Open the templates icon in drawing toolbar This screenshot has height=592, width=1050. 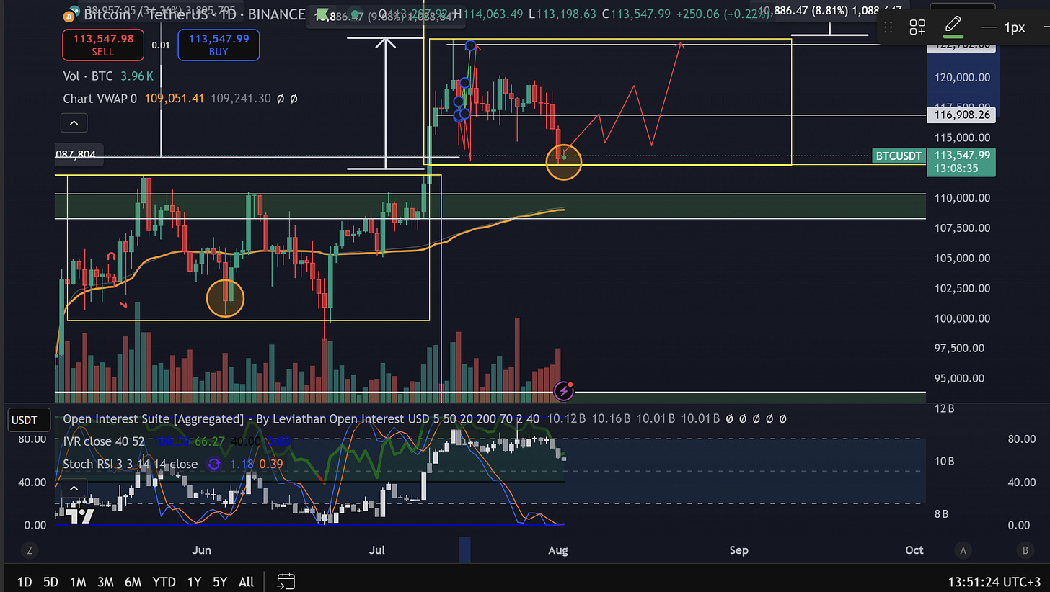tap(917, 27)
